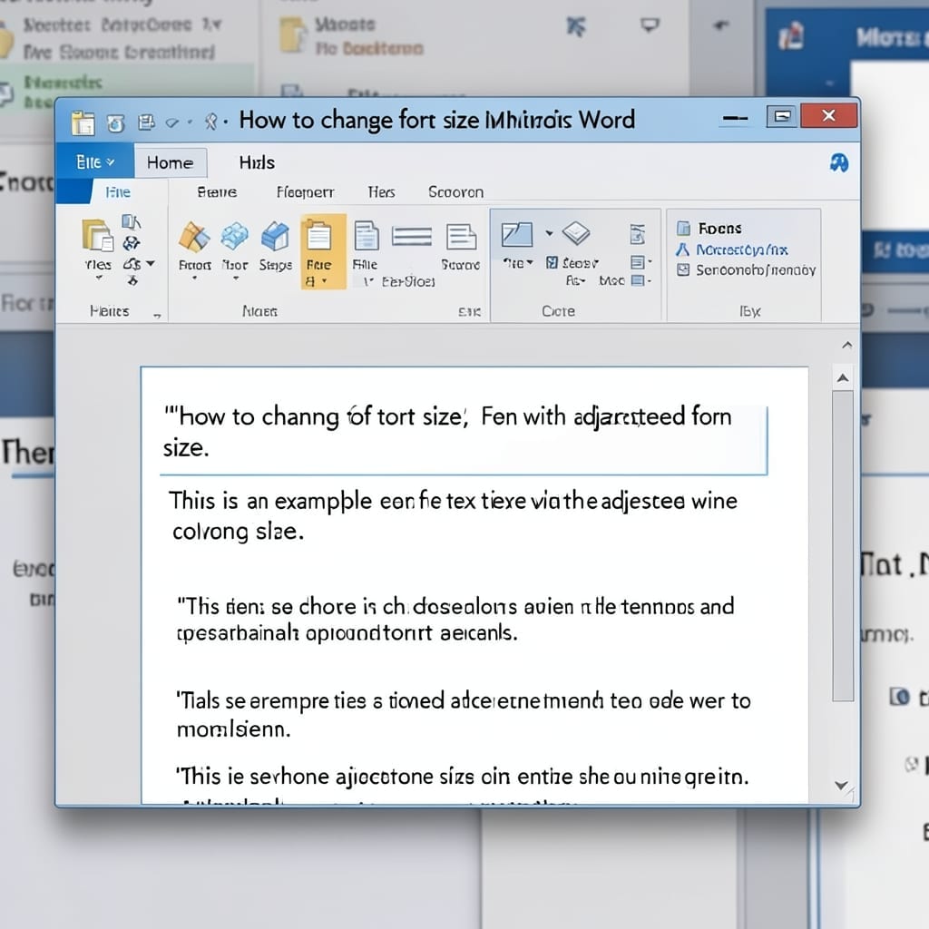Click the folder icon beside "Masate" in background window
The width and height of the screenshot is (929, 929).
click(x=293, y=34)
